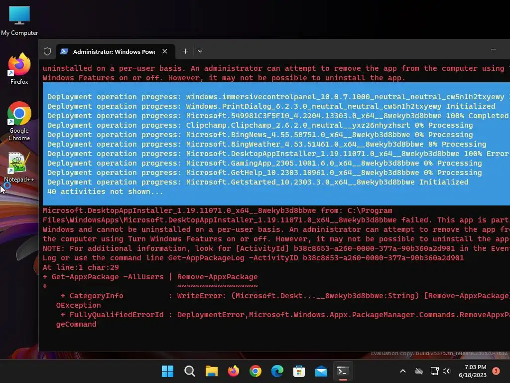Open the Windows Start menu
510x383 pixels.
(x=167, y=371)
